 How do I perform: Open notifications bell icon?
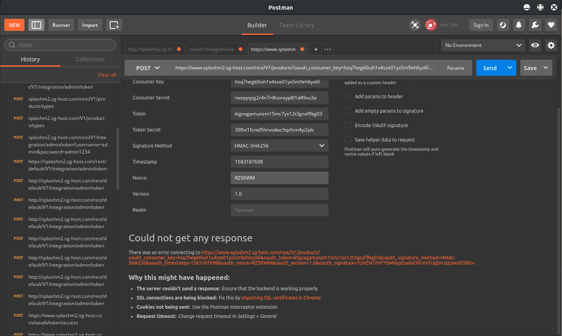click(x=519, y=25)
